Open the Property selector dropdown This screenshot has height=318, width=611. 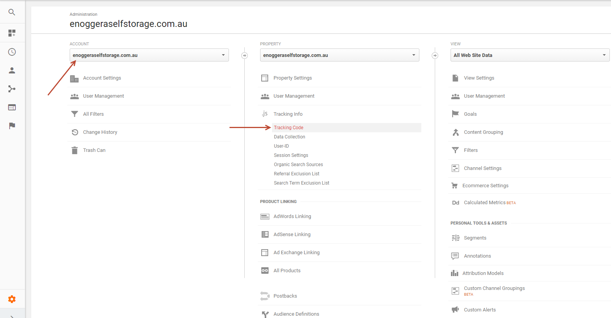(340, 55)
